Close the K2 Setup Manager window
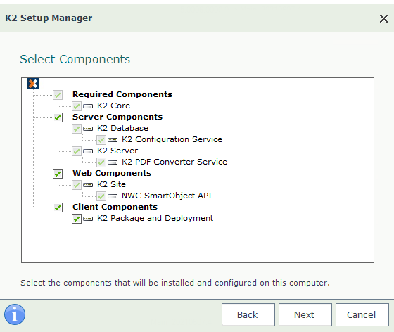 coord(383,18)
